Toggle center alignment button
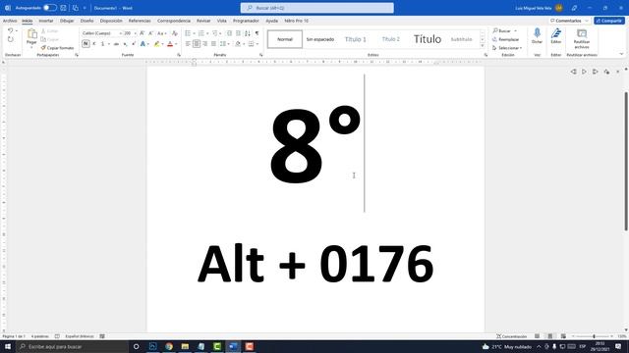This screenshot has height=353, width=629. (197, 44)
